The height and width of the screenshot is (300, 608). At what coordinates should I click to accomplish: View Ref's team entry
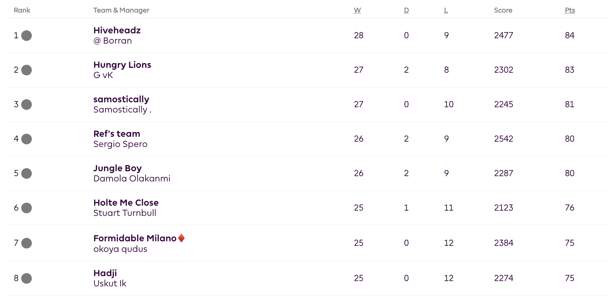coord(117,134)
